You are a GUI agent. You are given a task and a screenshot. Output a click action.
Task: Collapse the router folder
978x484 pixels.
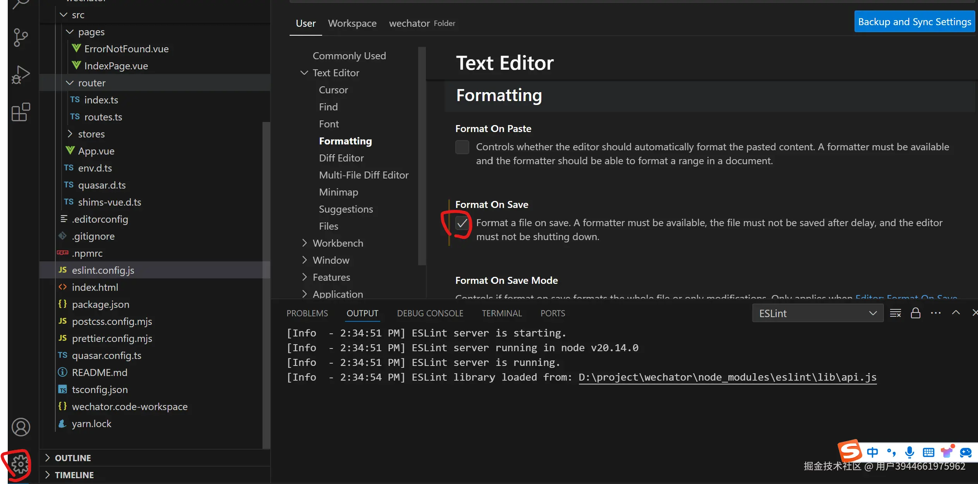tap(91, 83)
